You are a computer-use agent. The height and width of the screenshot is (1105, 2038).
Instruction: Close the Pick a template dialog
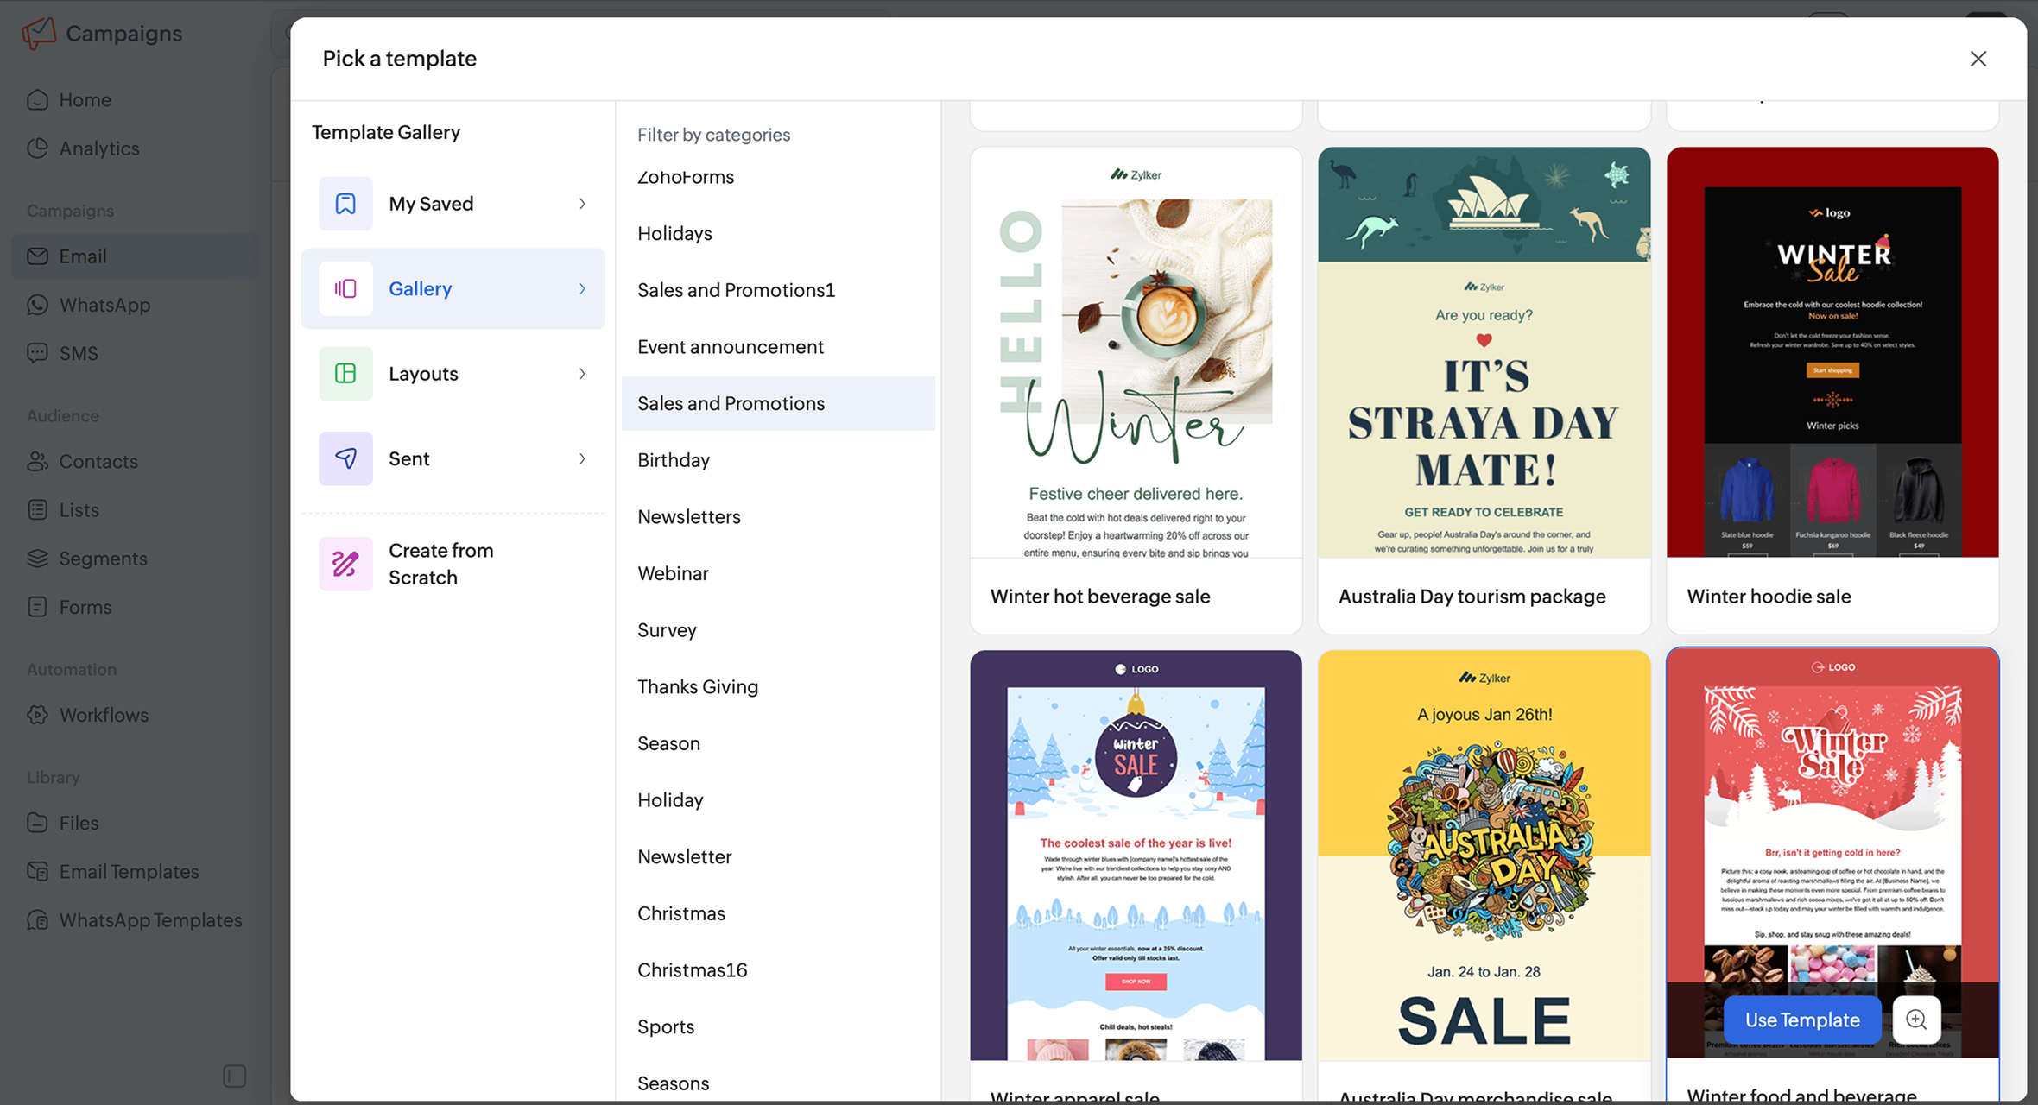1978,59
